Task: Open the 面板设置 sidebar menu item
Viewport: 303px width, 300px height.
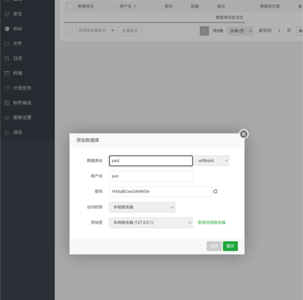Action: (x=22, y=118)
